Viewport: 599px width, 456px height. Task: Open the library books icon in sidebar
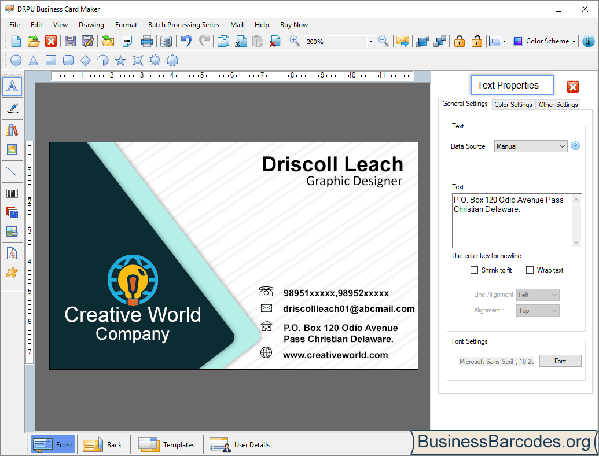coord(12,130)
